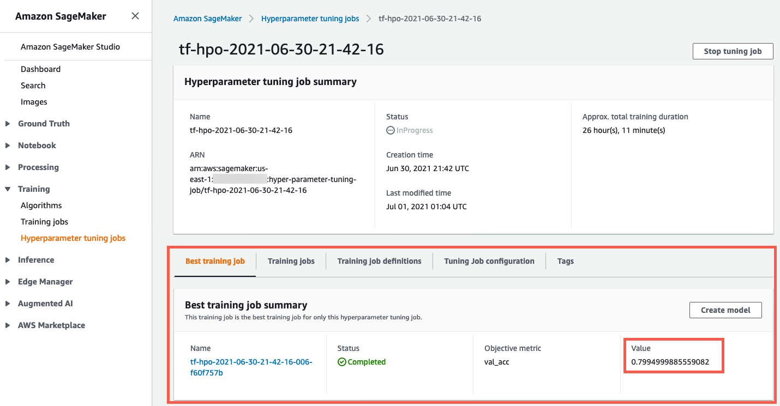Click the Augmented AI sidebar label
This screenshot has height=406, width=780.
(45, 304)
